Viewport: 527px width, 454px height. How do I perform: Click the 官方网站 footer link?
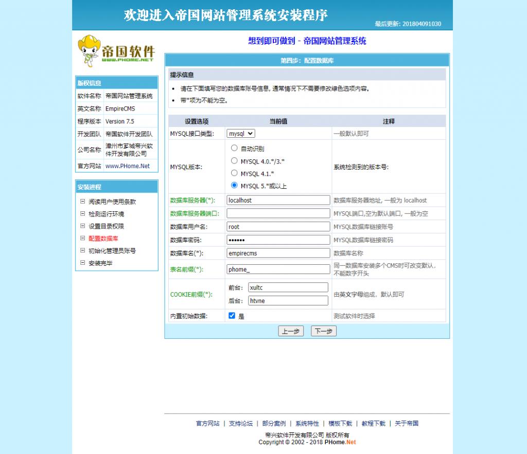coord(207,423)
